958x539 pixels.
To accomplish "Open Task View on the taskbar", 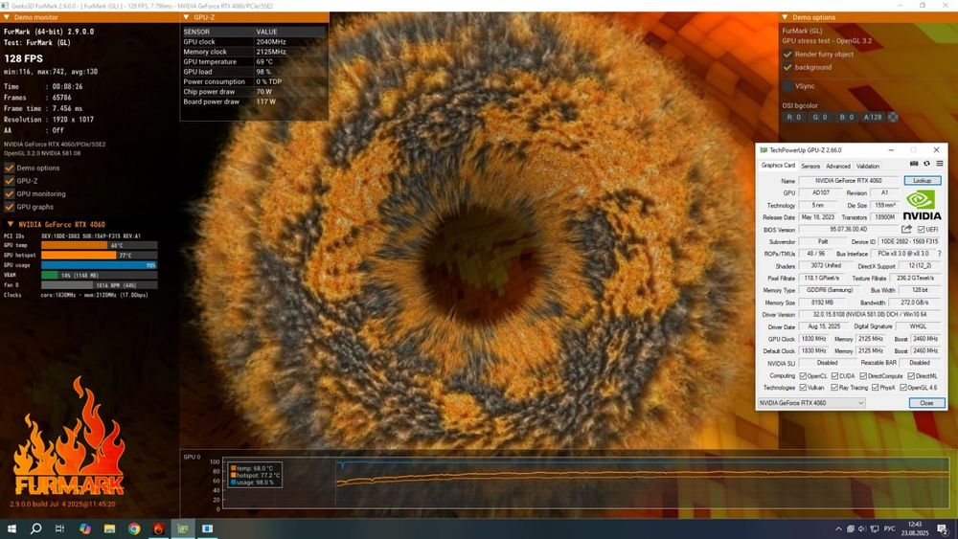I will click(59, 528).
